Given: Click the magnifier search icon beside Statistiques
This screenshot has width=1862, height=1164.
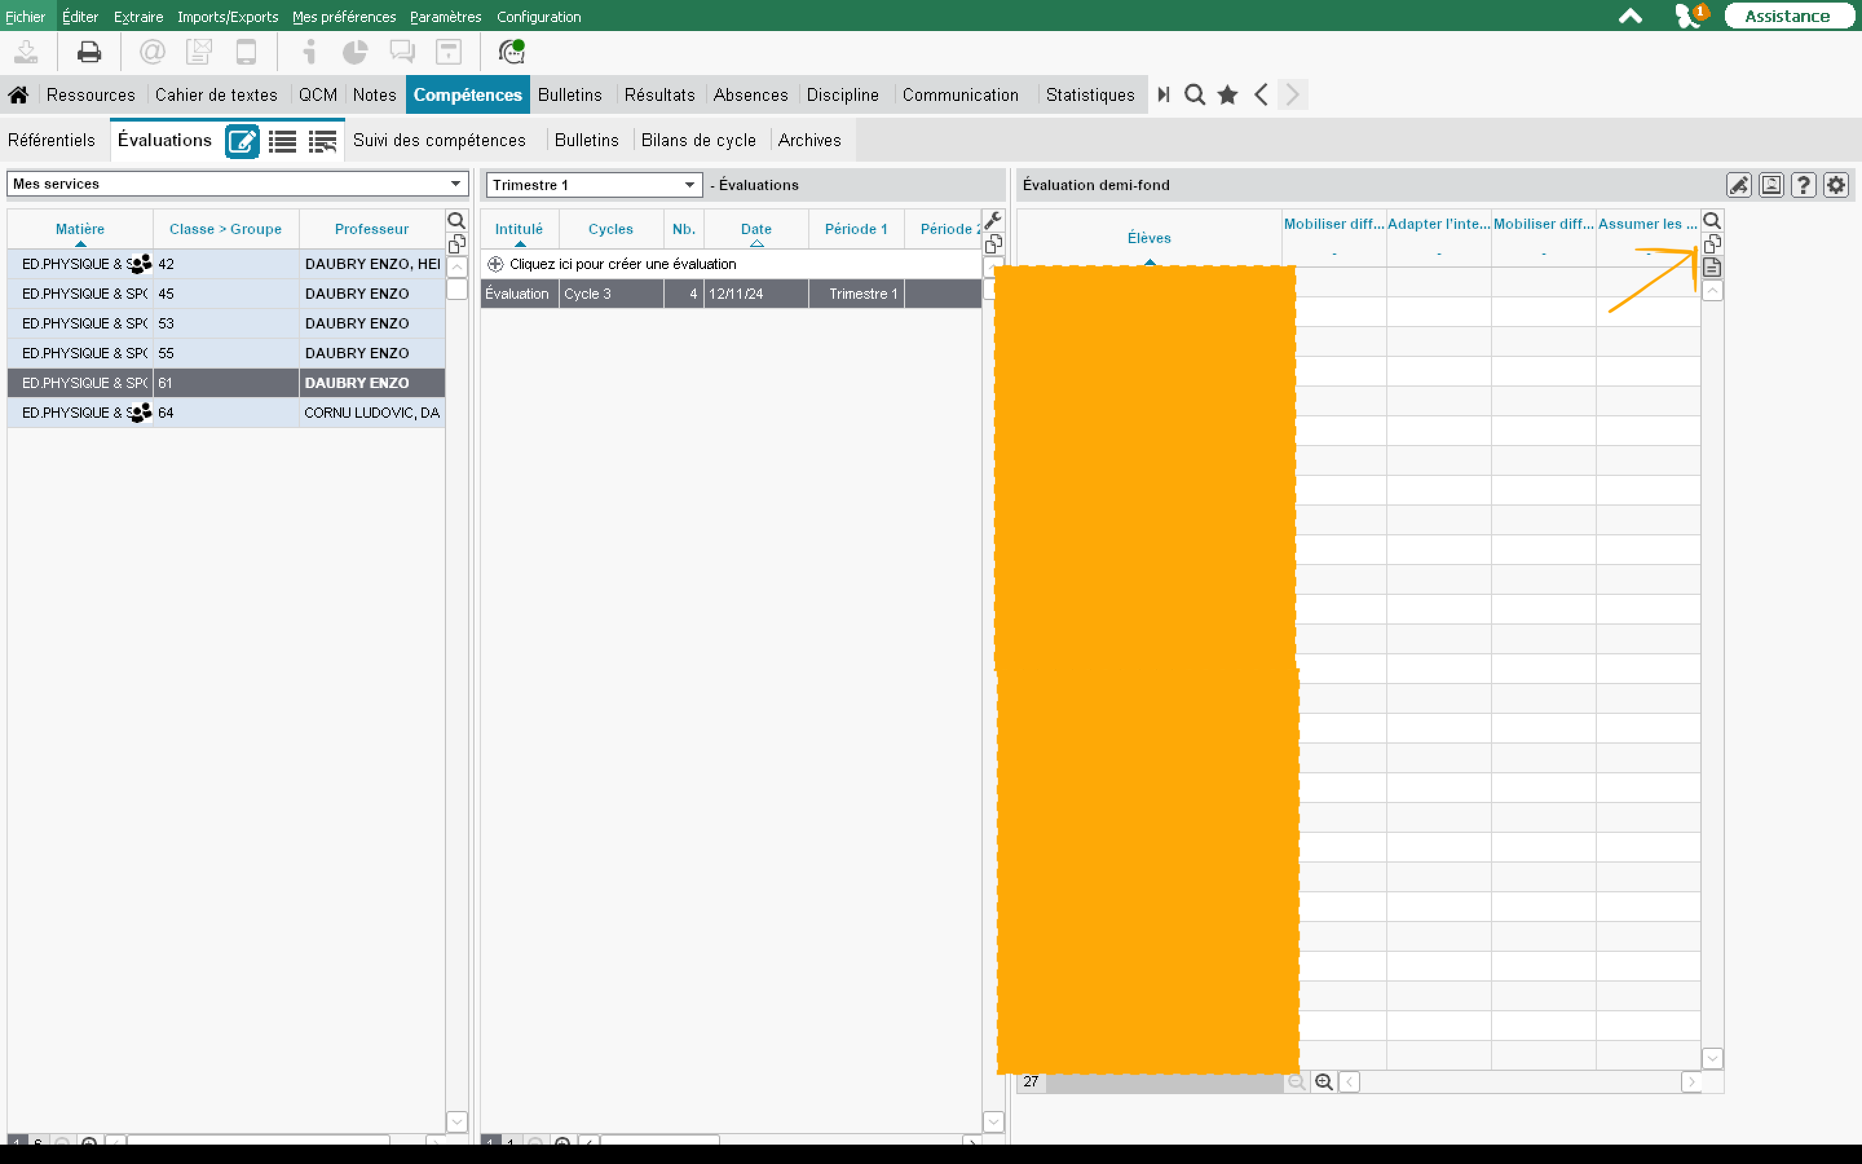Looking at the screenshot, I should 1194,94.
